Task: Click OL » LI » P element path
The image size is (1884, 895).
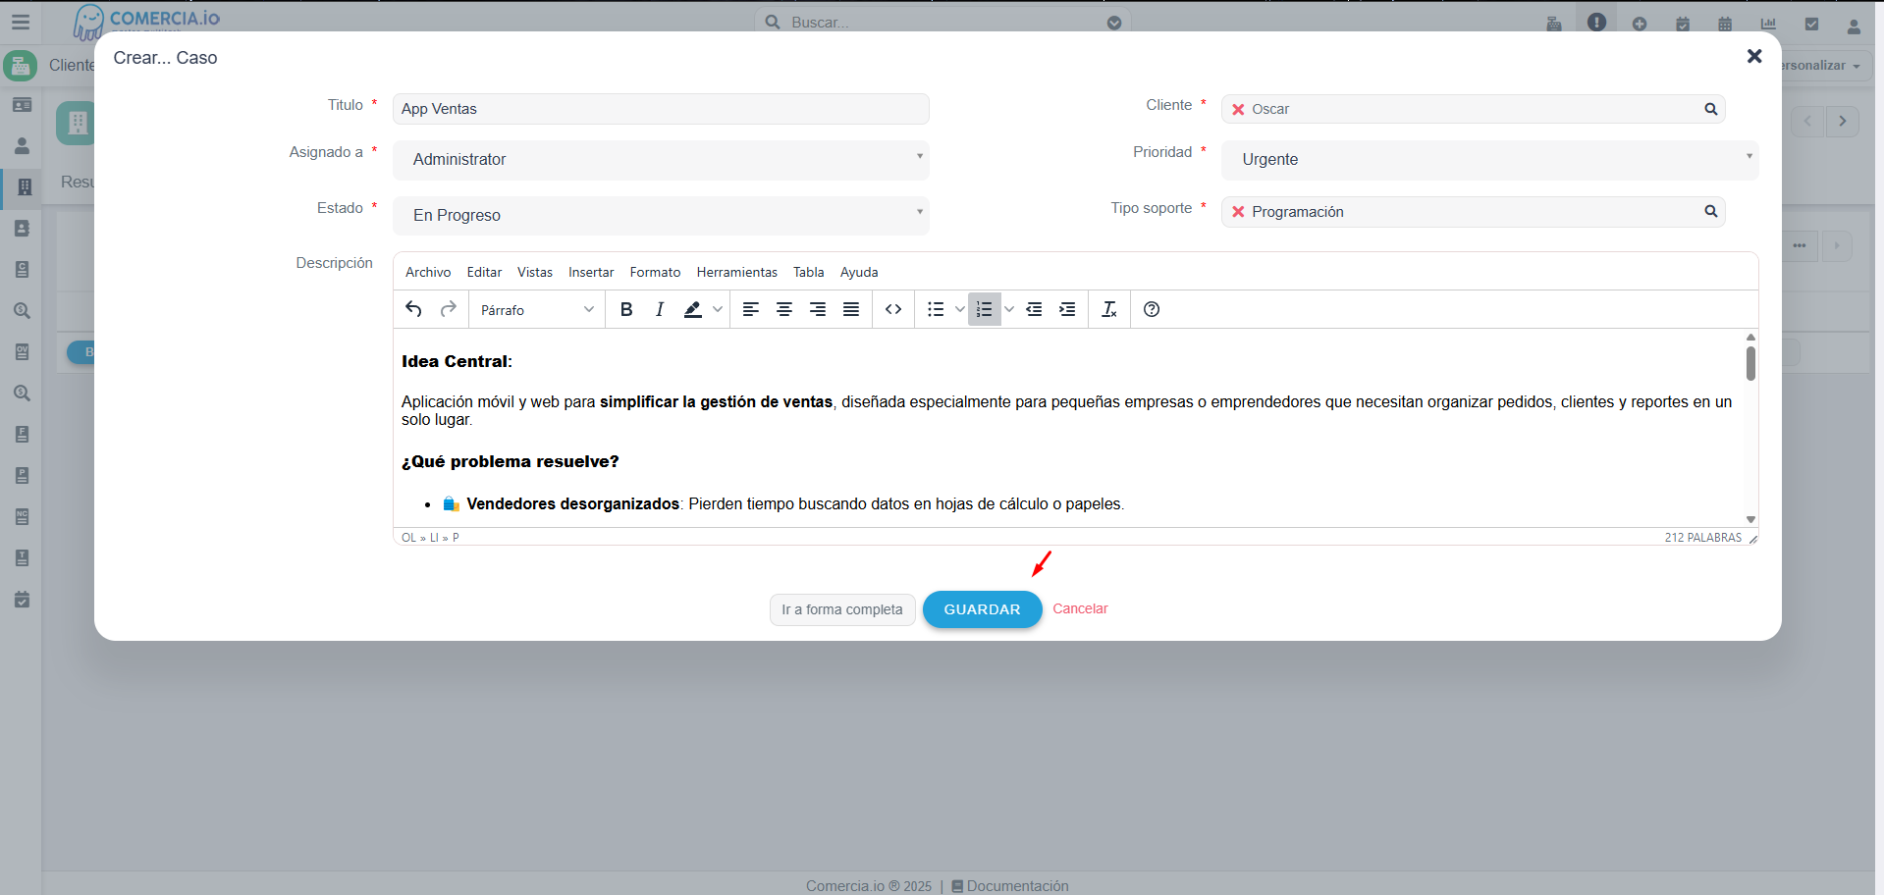Action: (x=430, y=538)
